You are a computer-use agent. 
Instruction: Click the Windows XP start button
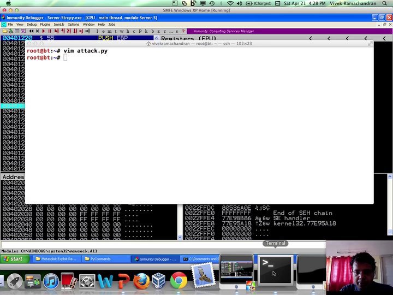pos(15,259)
